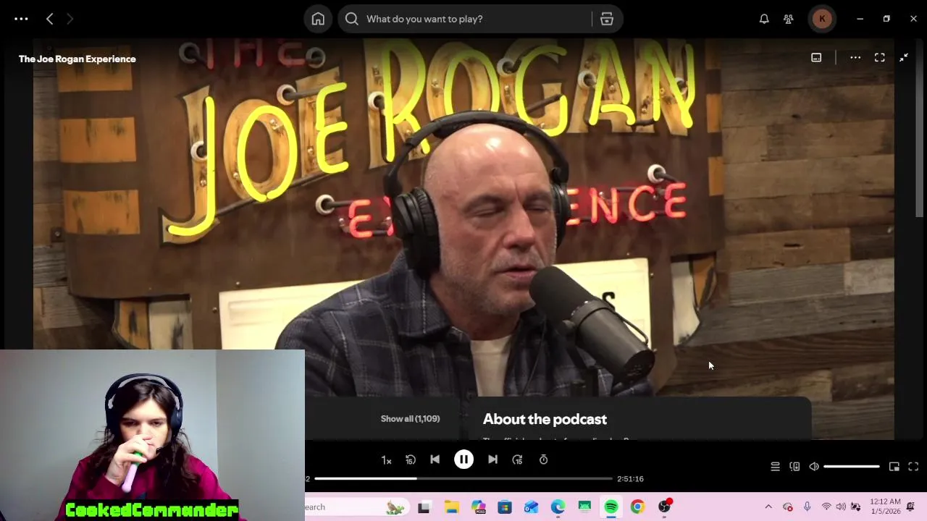Enter full screen from the player bar

click(913, 467)
